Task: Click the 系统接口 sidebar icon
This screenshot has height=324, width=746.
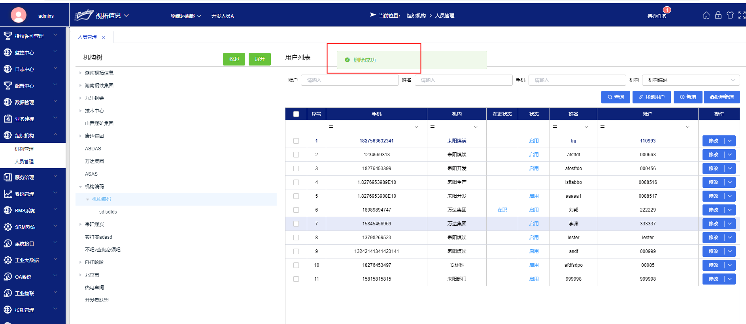Action: tap(8, 243)
